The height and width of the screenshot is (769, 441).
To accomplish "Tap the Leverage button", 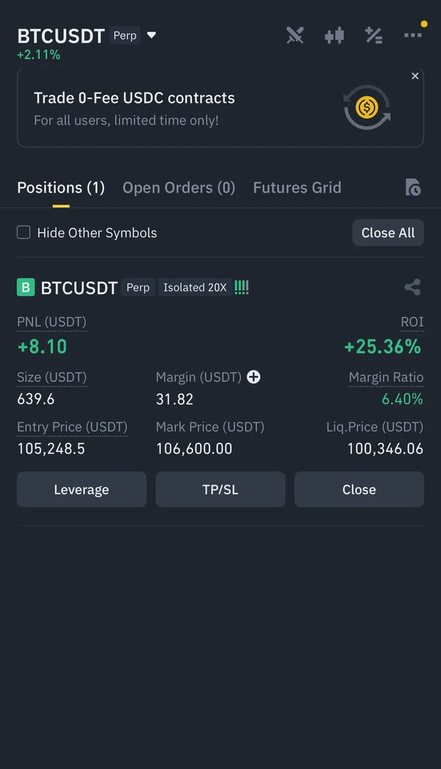I will tap(81, 490).
